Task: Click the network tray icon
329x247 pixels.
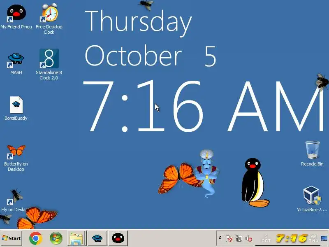Action: (x=239, y=238)
